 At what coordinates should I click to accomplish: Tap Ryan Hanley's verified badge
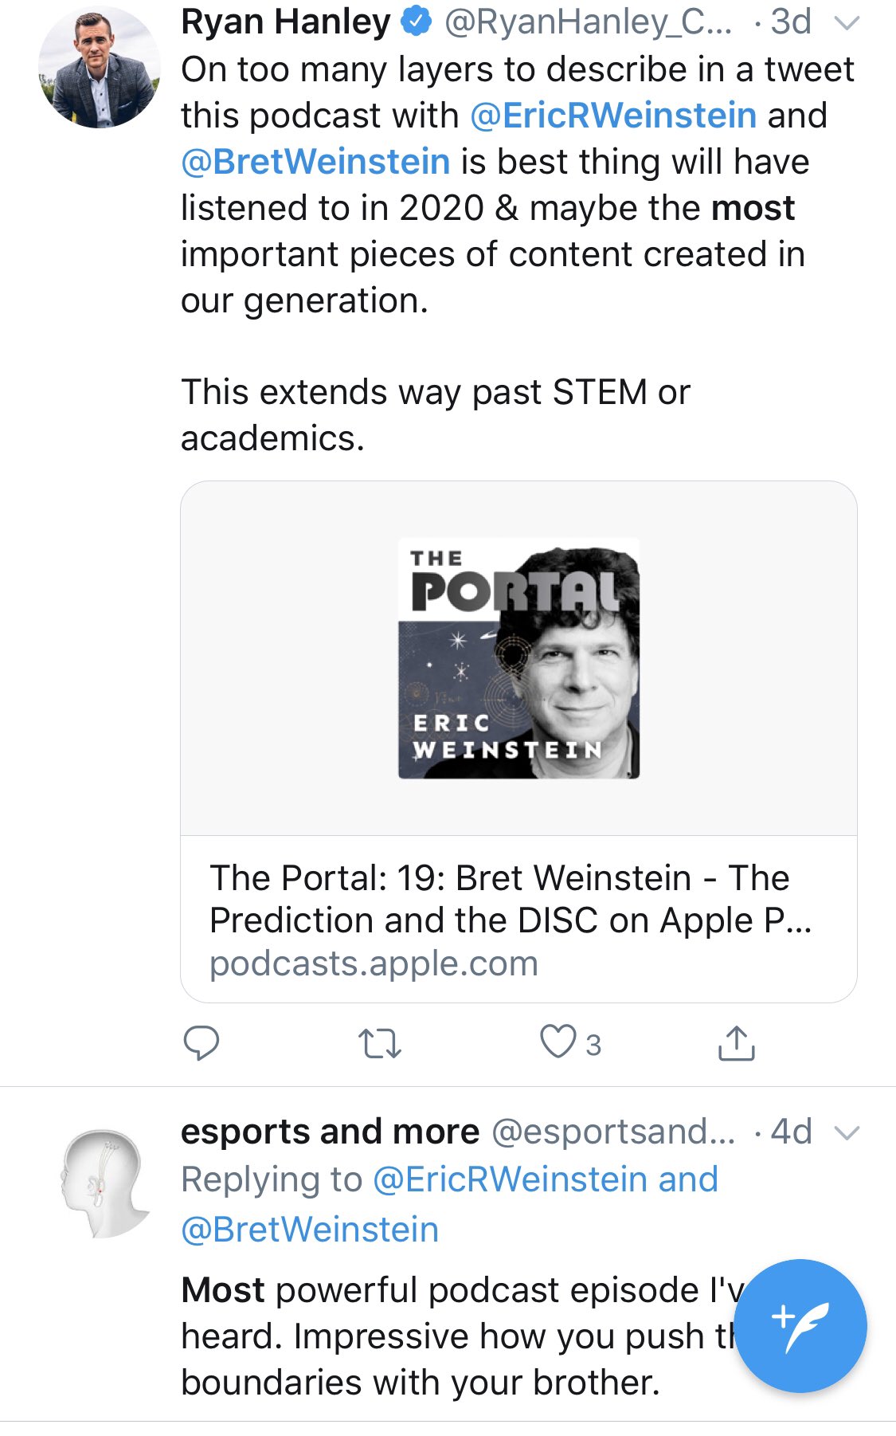click(x=416, y=22)
